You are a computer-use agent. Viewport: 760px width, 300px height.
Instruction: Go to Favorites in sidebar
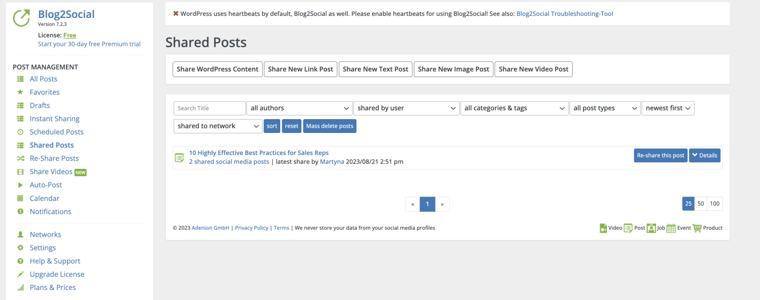point(44,92)
